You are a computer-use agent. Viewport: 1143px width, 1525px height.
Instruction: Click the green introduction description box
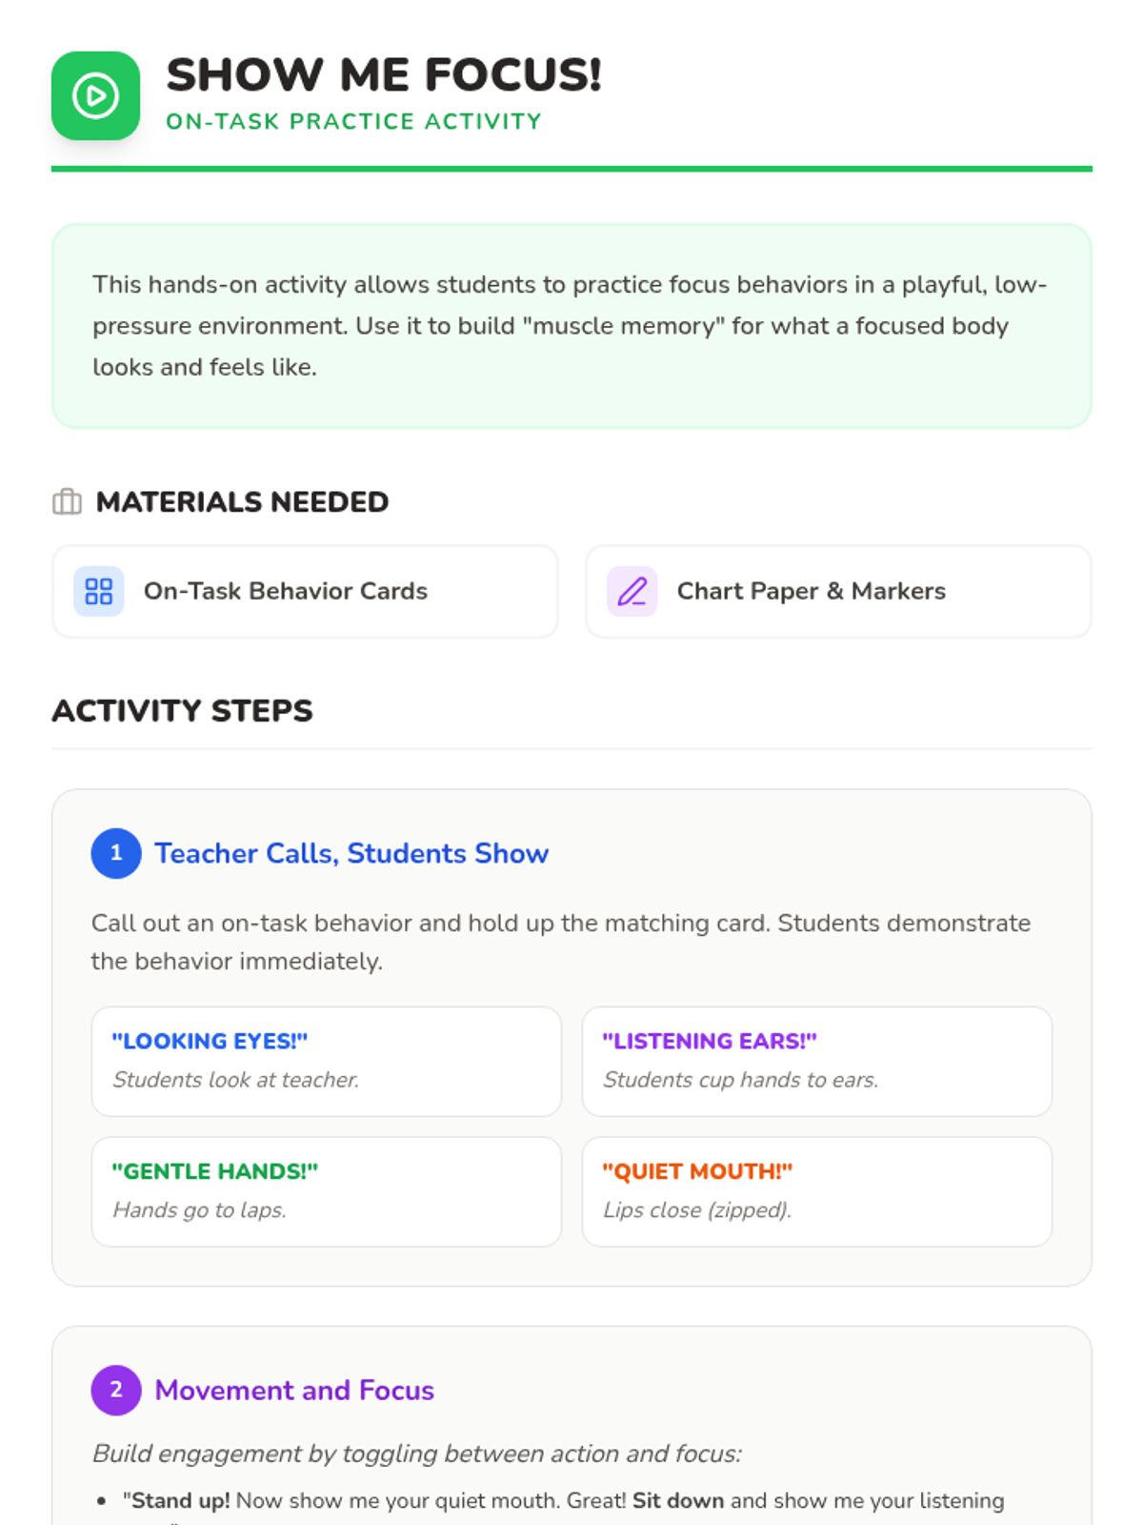tap(571, 326)
